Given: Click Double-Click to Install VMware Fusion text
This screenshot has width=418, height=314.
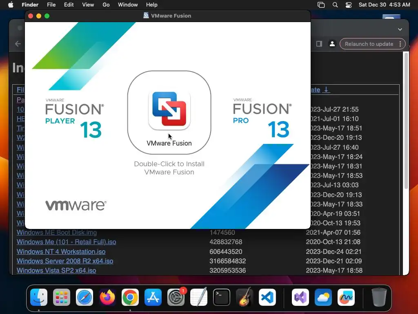Looking at the screenshot, I should pyautogui.click(x=169, y=168).
